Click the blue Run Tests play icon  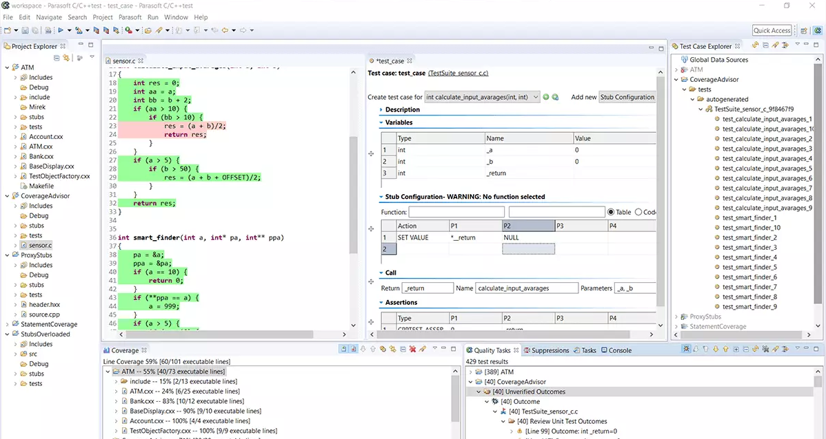61,30
